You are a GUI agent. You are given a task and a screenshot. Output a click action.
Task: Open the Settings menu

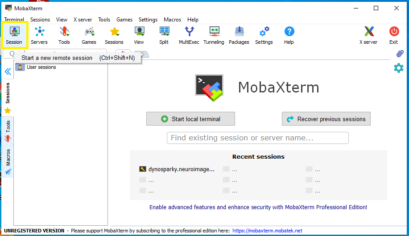pos(148,20)
